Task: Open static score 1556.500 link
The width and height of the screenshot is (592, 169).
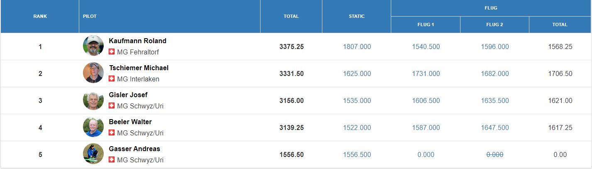Action: [x=357, y=155]
